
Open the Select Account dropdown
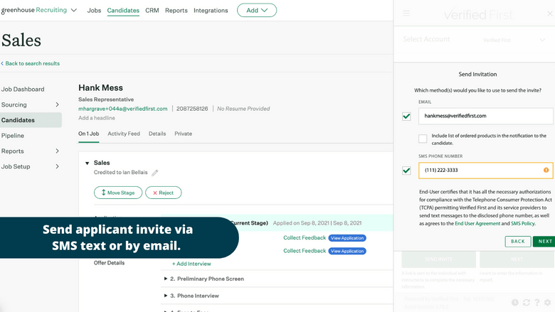point(514,40)
